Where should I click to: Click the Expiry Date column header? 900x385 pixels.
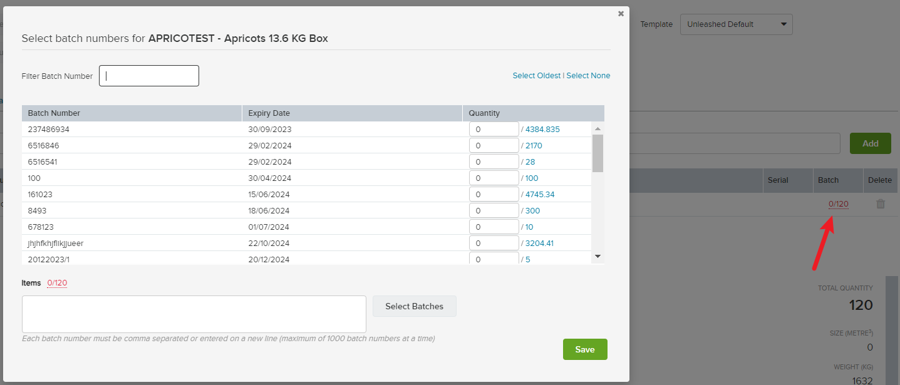point(269,113)
